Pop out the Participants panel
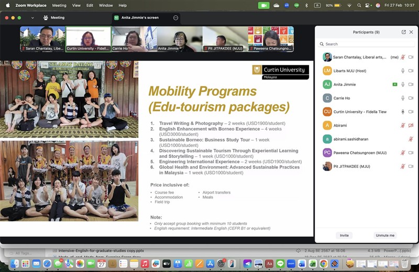419x272 pixels. 404,32
